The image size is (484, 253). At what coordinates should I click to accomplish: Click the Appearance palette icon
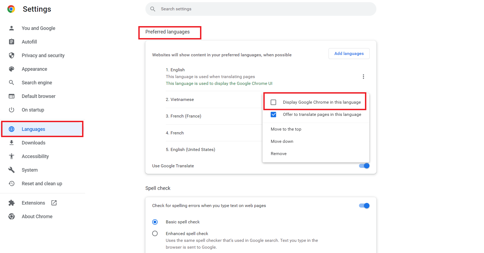click(11, 69)
